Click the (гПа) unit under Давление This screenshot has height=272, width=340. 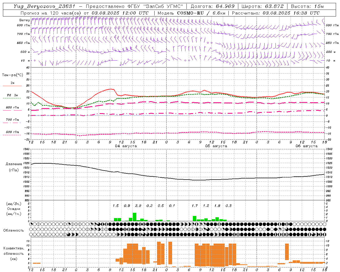point(14,170)
